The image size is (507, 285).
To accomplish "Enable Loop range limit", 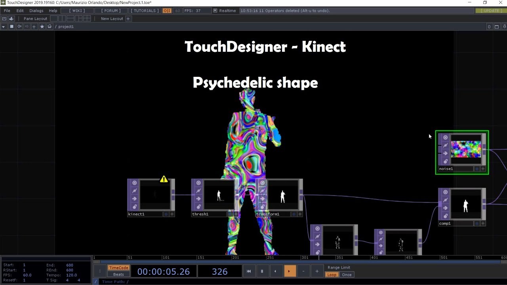I will click(332, 275).
